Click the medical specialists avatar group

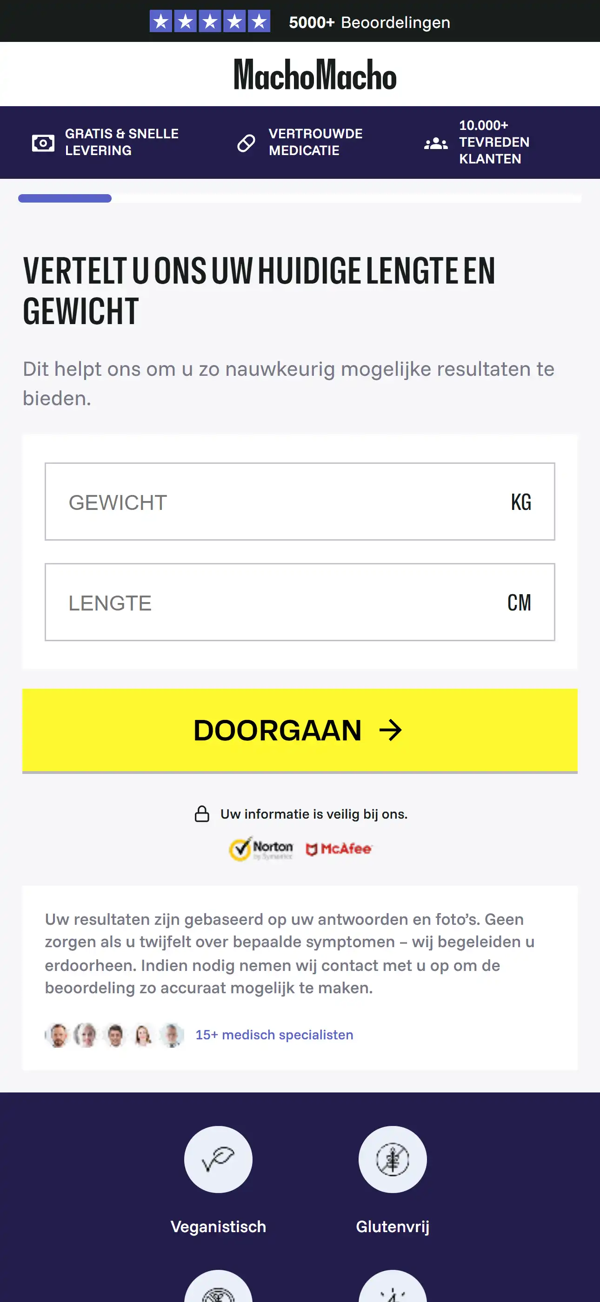114,1035
